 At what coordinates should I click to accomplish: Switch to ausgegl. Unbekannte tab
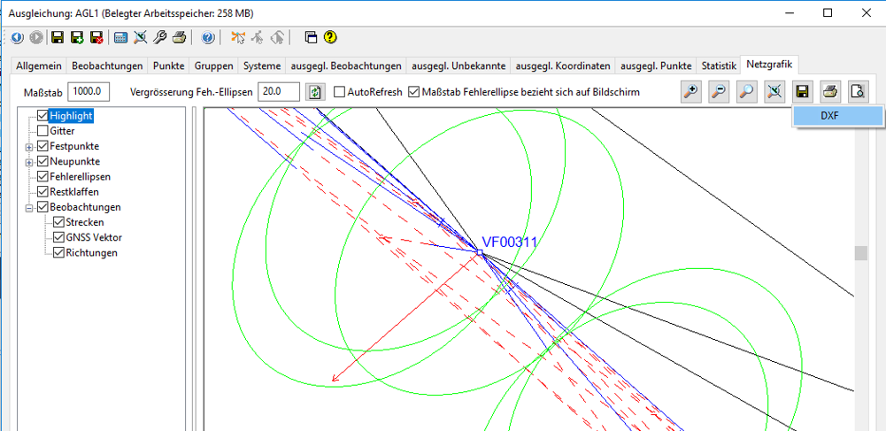[x=458, y=66]
